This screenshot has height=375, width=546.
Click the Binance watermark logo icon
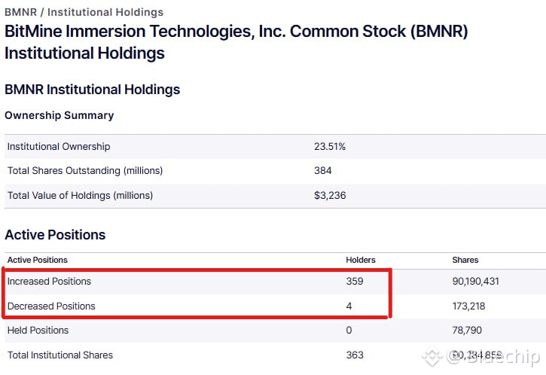(430, 356)
